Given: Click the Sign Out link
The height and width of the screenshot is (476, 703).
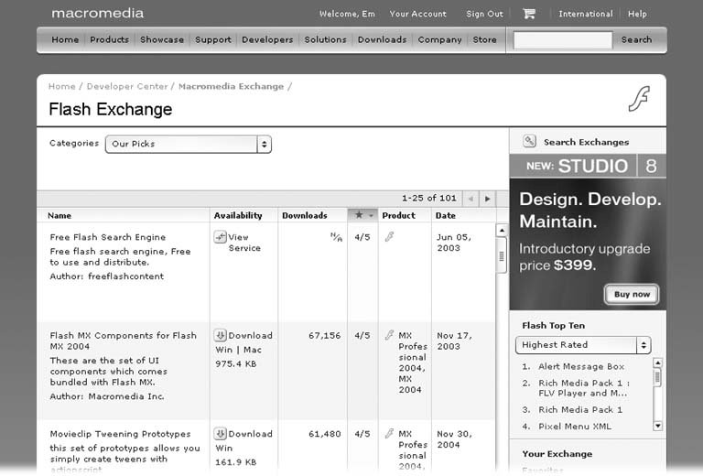Looking at the screenshot, I should [484, 14].
